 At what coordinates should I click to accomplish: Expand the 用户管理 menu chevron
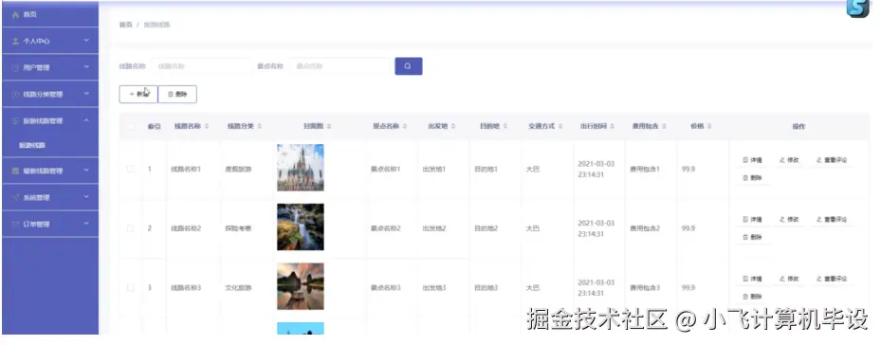[86, 67]
